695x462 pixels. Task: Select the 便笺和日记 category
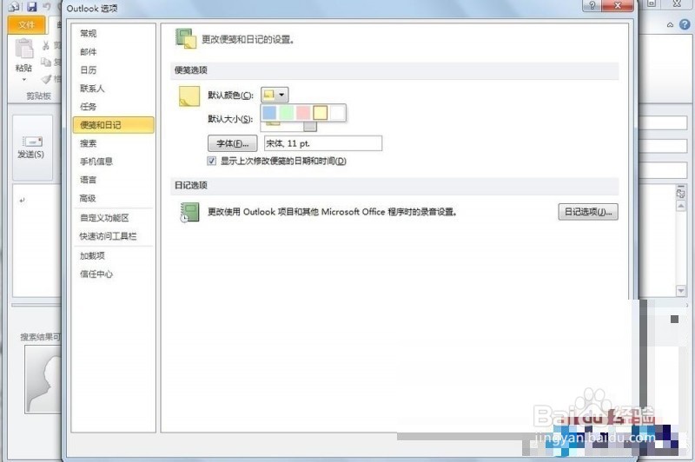[x=114, y=125]
